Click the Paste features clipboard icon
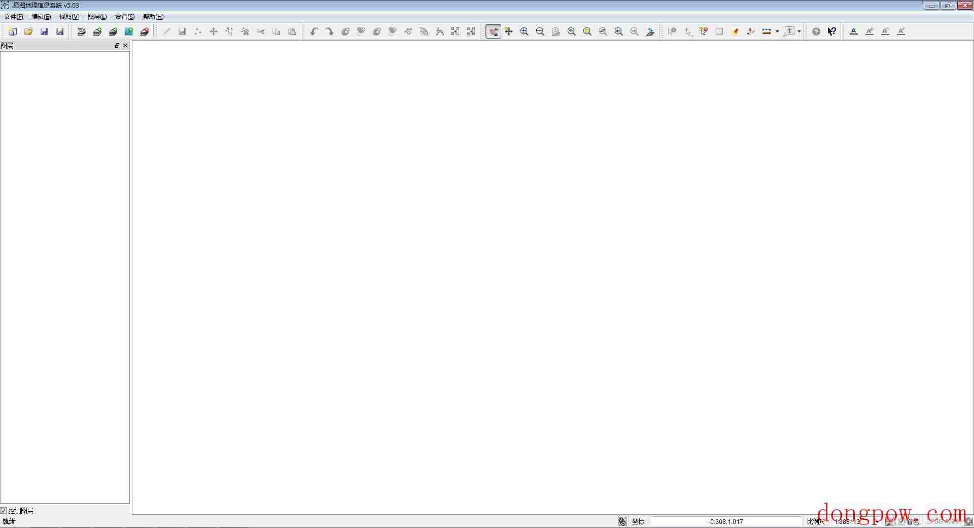The image size is (974, 528). (292, 31)
